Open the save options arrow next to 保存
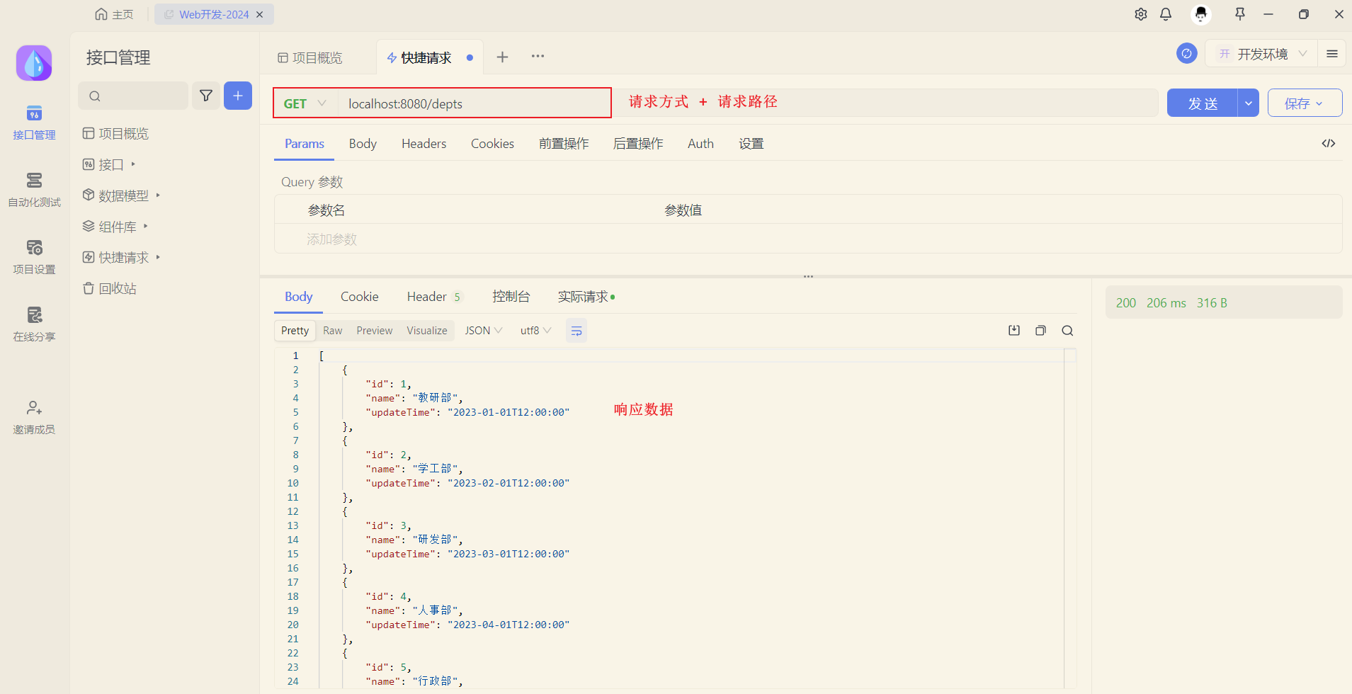This screenshot has width=1352, height=694. coord(1322,103)
